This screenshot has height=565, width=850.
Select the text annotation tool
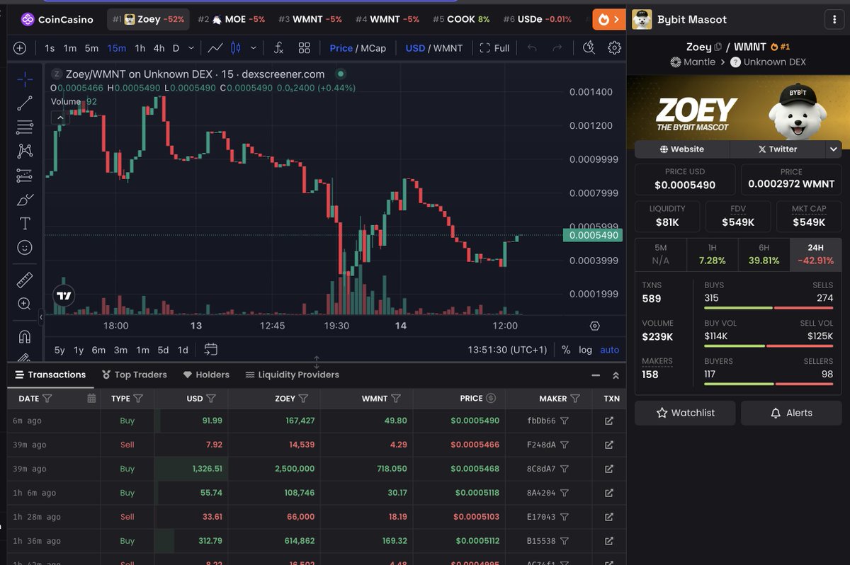(x=23, y=223)
